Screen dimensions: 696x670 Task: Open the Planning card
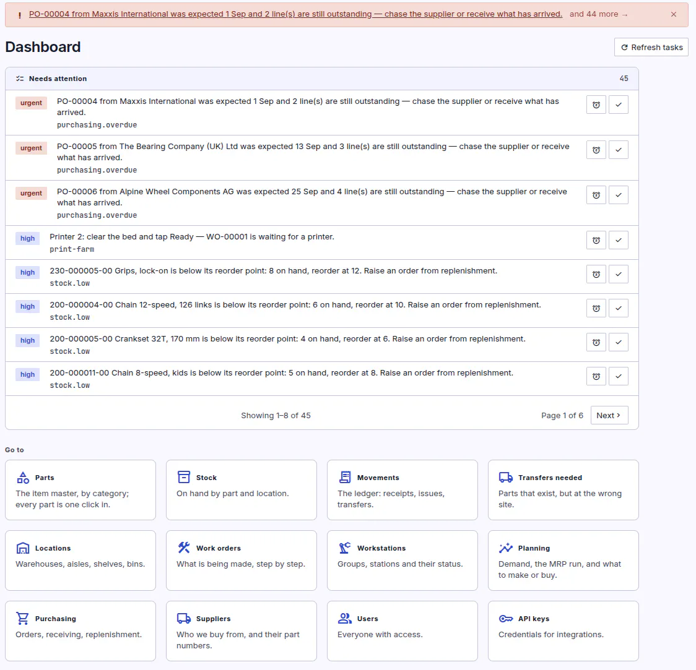click(563, 560)
